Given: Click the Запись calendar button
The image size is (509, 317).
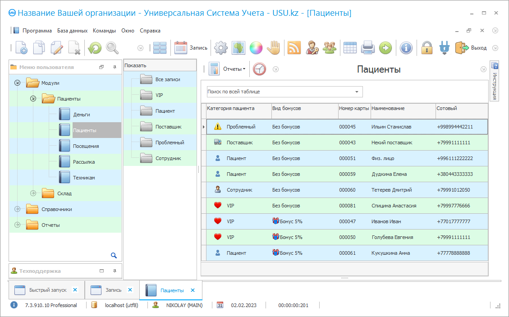Looking at the screenshot, I should point(191,48).
